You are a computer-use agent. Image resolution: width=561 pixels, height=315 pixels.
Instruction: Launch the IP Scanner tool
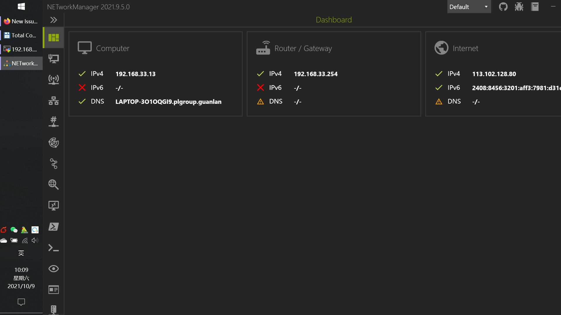click(x=53, y=101)
